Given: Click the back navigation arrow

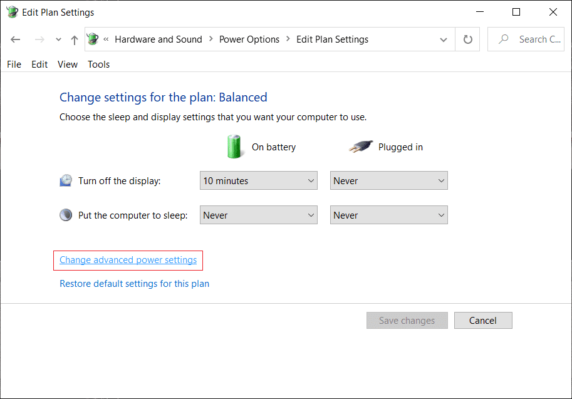Looking at the screenshot, I should pos(15,39).
